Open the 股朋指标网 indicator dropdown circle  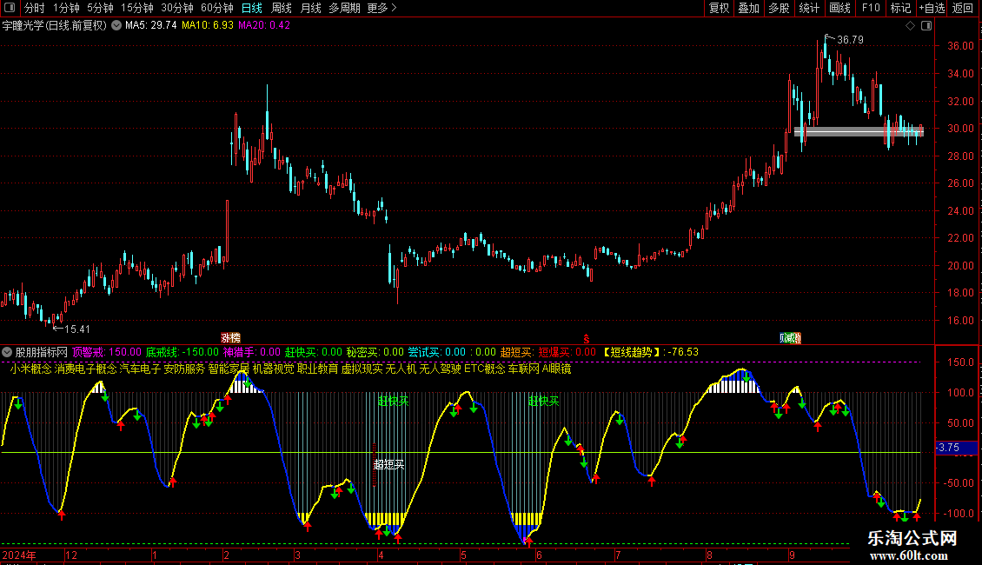tap(7, 352)
